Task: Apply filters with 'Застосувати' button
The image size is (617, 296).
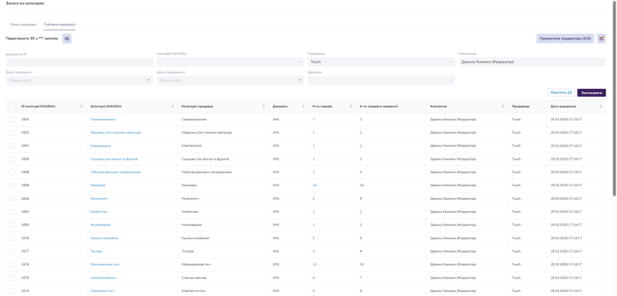Action: (591, 92)
